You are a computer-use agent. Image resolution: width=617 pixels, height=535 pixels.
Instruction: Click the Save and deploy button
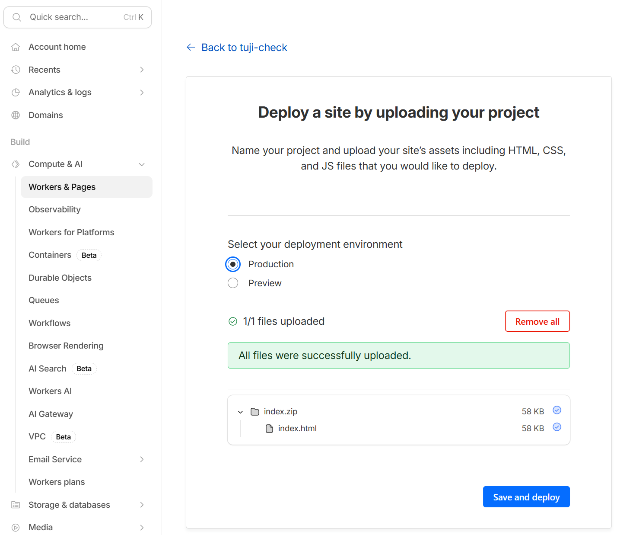coord(526,497)
